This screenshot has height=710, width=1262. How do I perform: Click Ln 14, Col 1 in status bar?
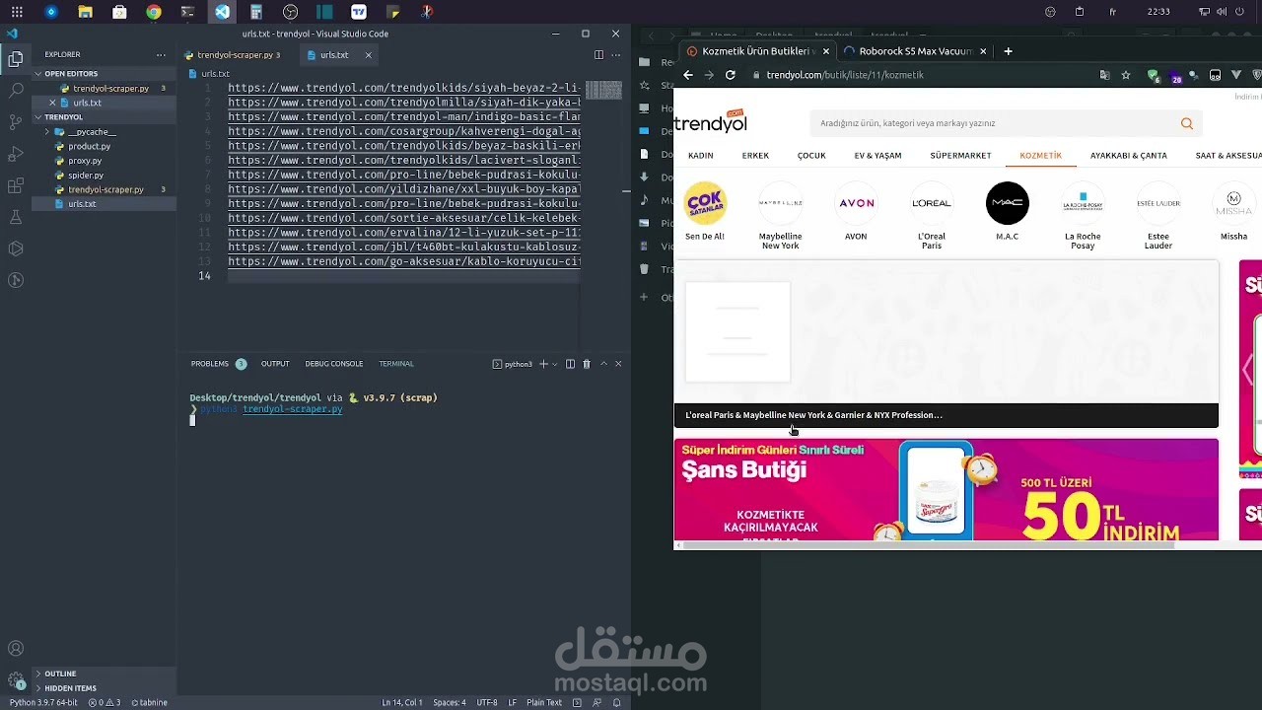click(402, 703)
